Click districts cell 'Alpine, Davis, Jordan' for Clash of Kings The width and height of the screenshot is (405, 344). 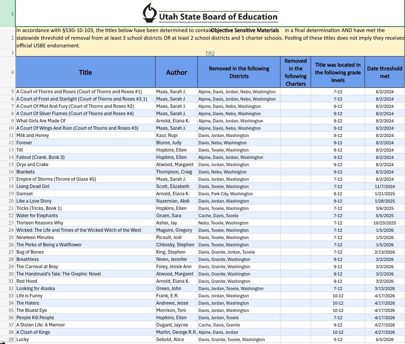[239, 332]
